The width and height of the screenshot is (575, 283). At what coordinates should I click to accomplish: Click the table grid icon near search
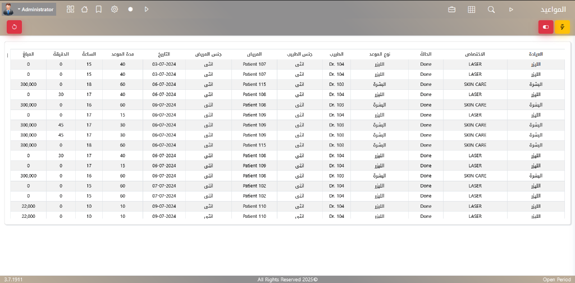tap(472, 10)
